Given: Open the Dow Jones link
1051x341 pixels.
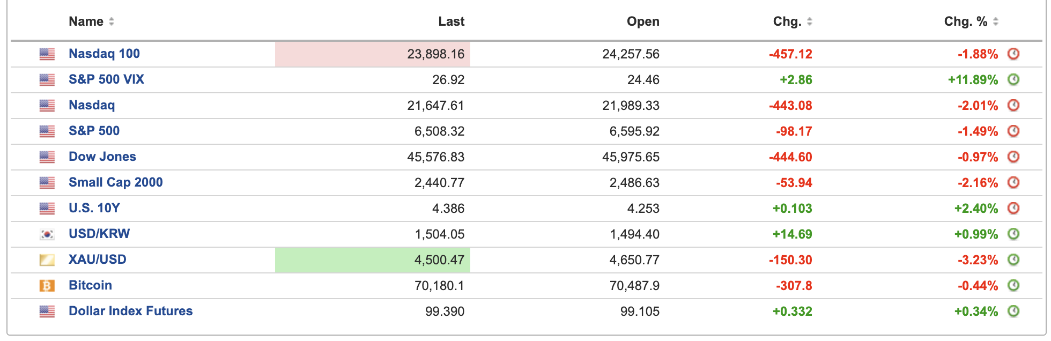Looking at the screenshot, I should [x=102, y=157].
